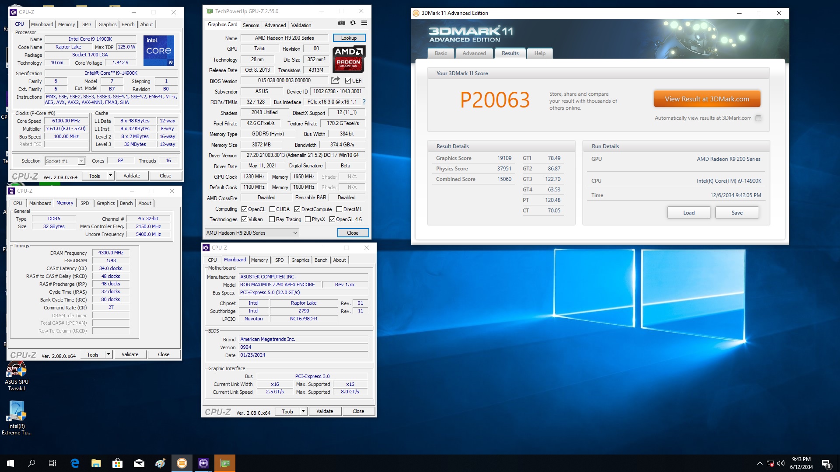Open Bench tab in top CPU-Z window
Viewport: 840px width, 472px height.
click(x=128, y=24)
